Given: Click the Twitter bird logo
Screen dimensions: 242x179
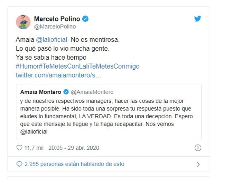Looking at the screenshot, I should [x=197, y=19].
